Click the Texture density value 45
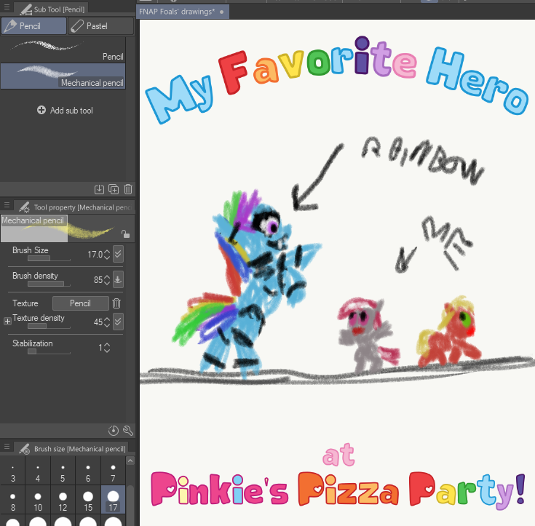 (x=98, y=322)
